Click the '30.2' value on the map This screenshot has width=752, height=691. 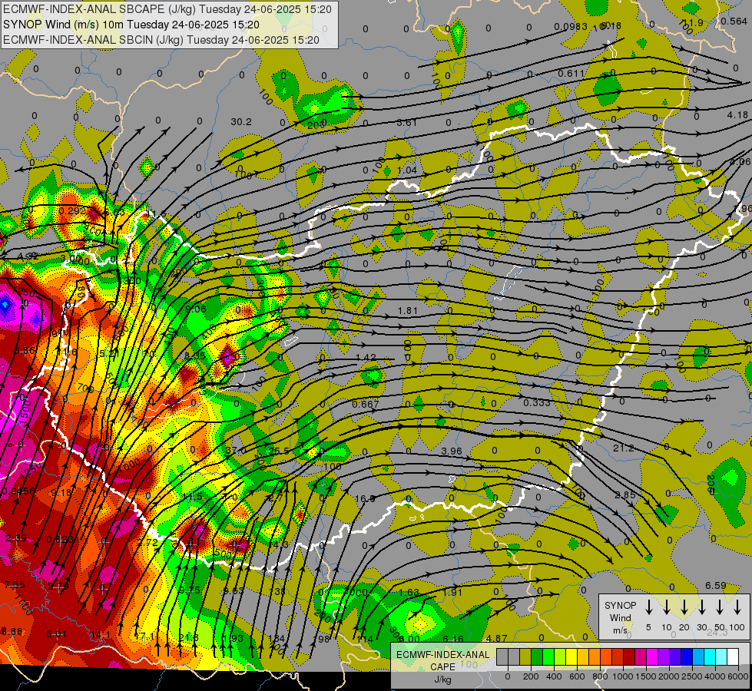tap(240, 122)
